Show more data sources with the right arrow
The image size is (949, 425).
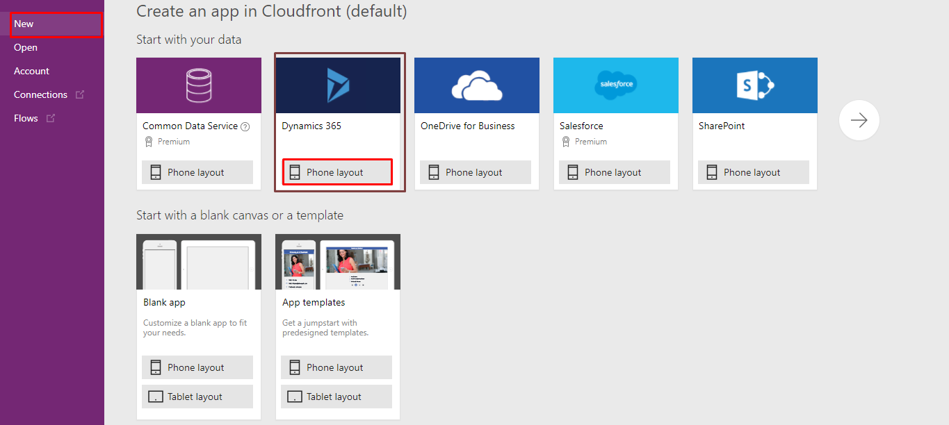pyautogui.click(x=859, y=121)
